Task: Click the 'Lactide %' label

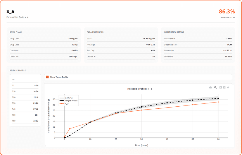Action: [x=91, y=57]
